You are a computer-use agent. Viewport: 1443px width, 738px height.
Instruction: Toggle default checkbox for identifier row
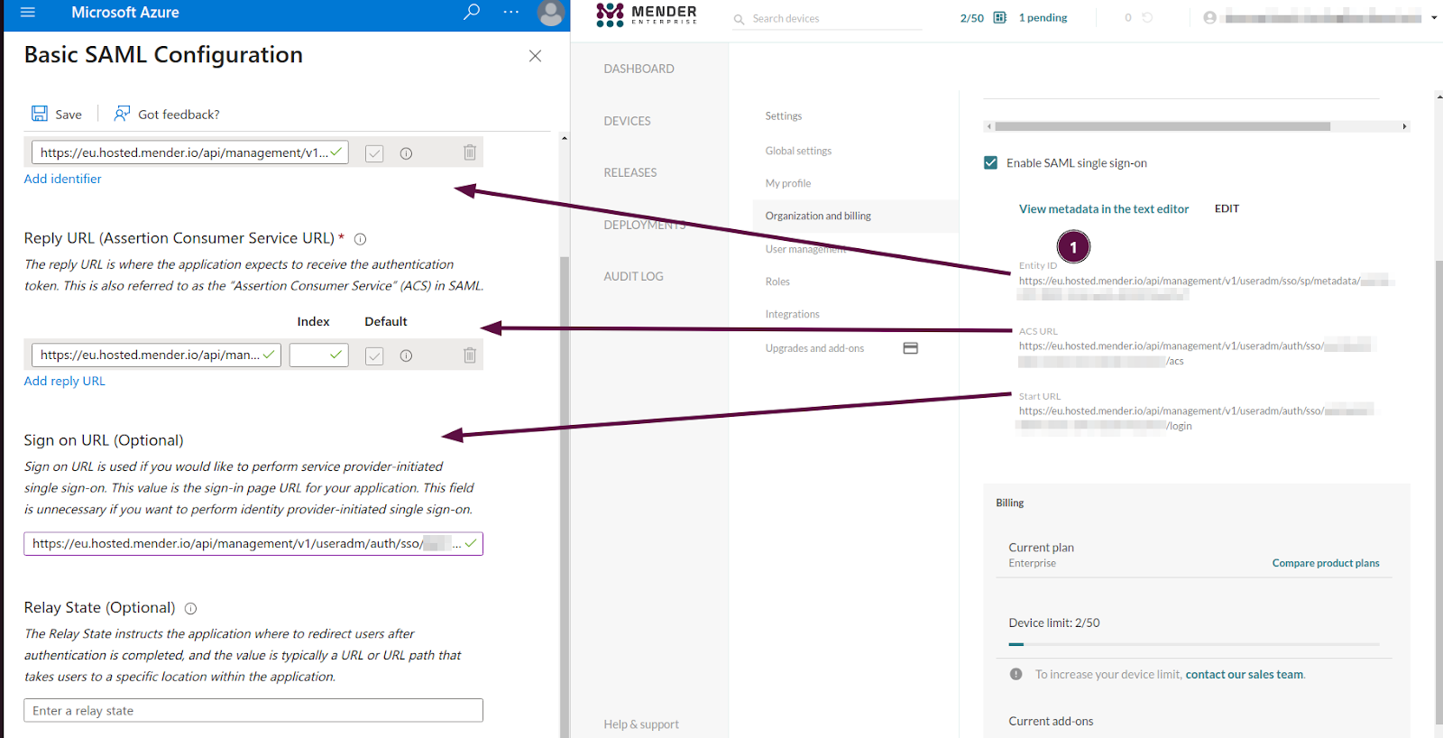coord(374,154)
